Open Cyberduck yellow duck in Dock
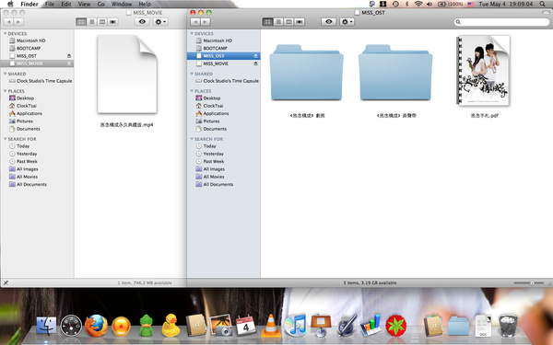553x345 pixels. point(171,326)
